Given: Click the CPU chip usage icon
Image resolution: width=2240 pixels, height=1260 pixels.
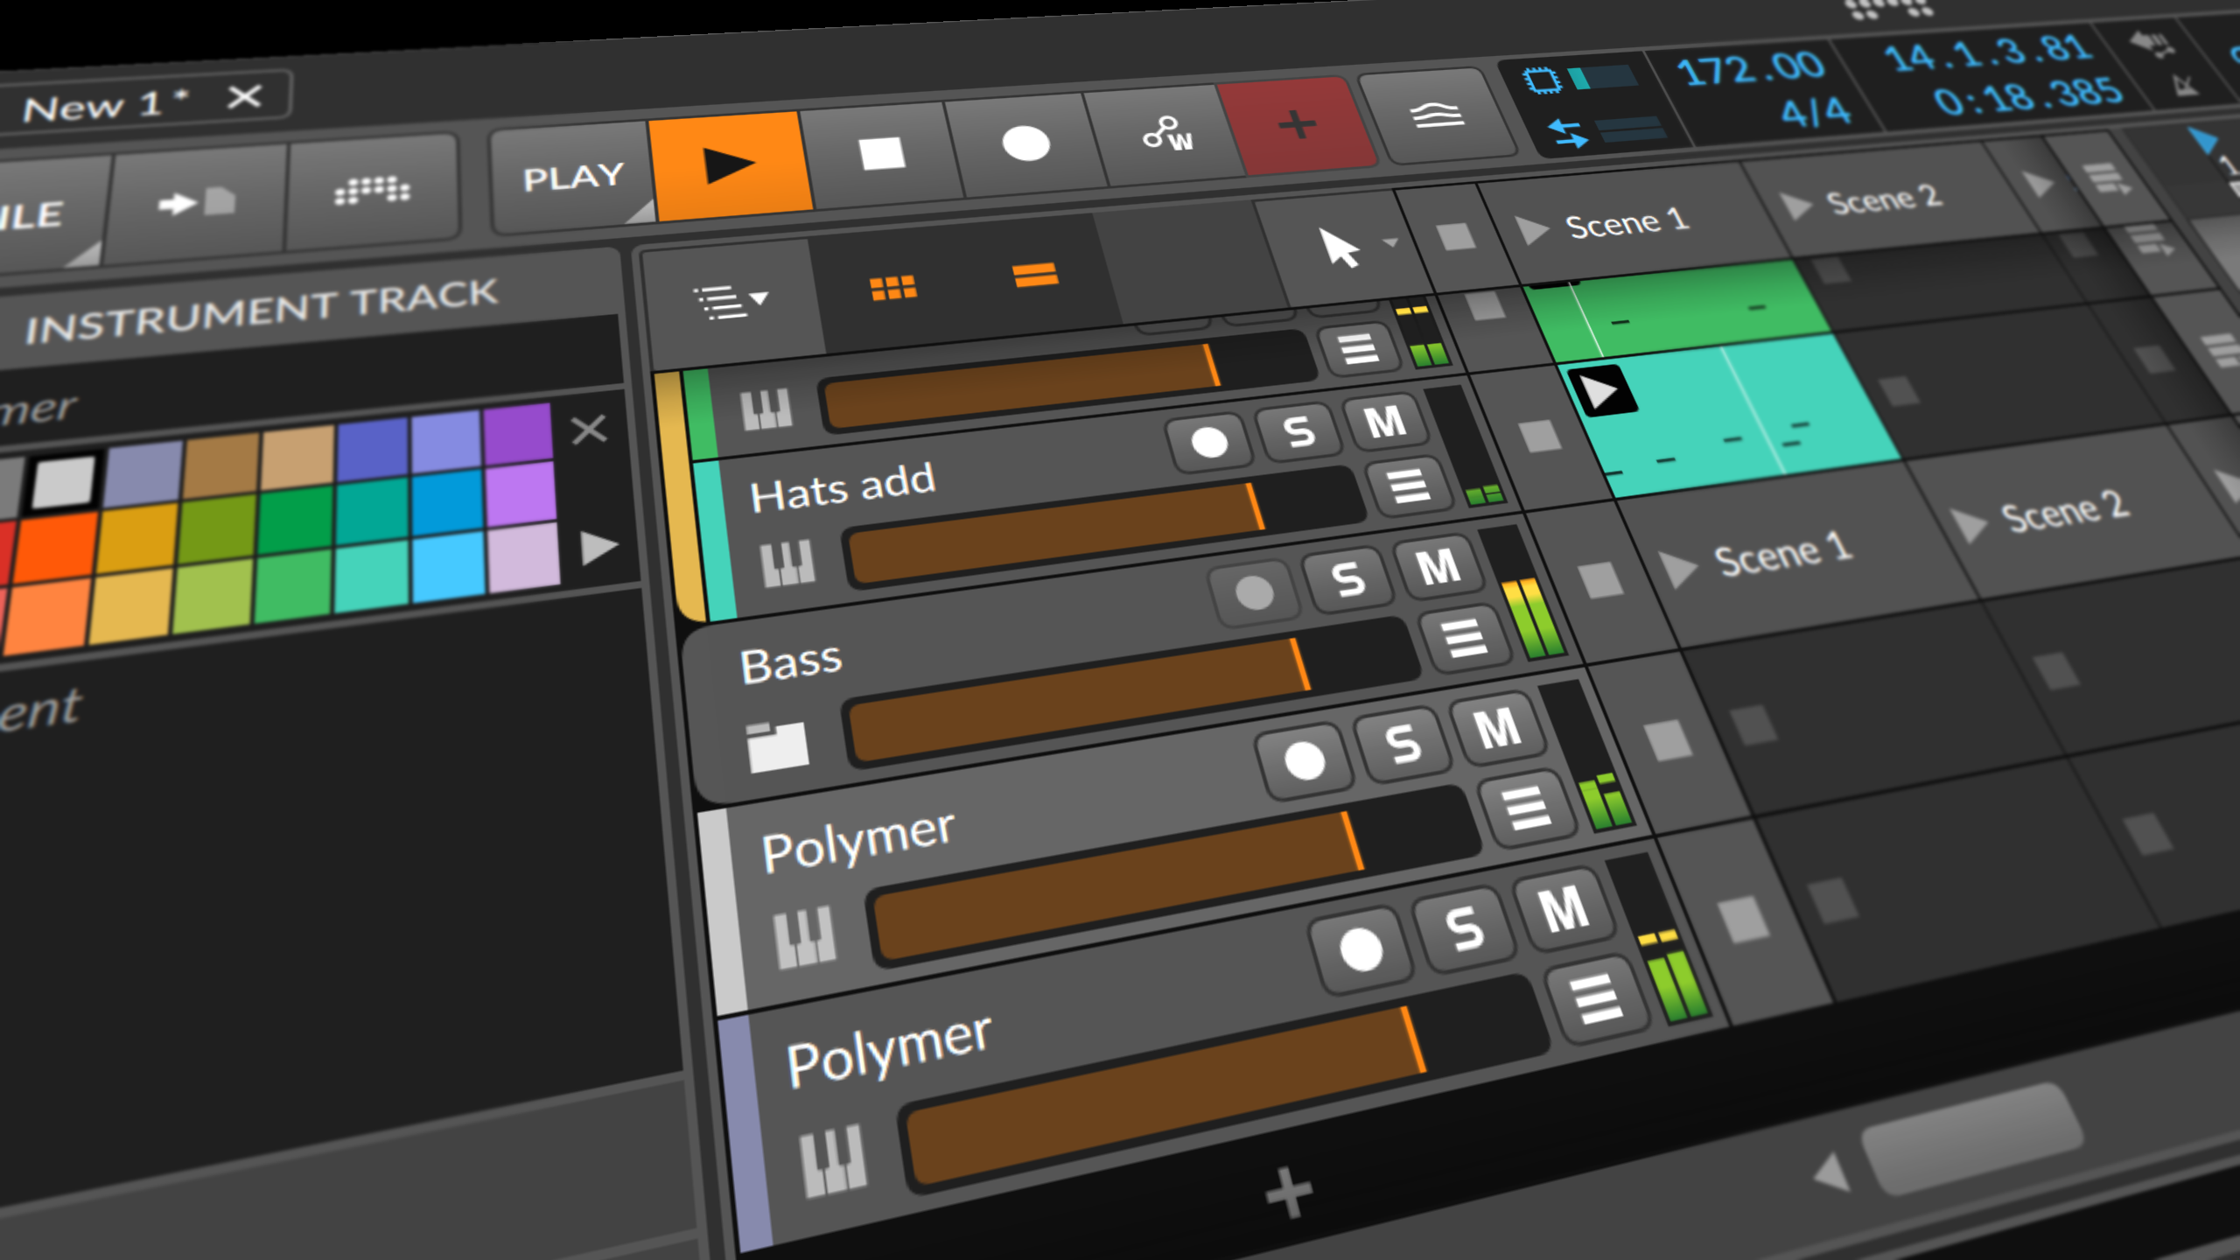Looking at the screenshot, I should click(1542, 80).
